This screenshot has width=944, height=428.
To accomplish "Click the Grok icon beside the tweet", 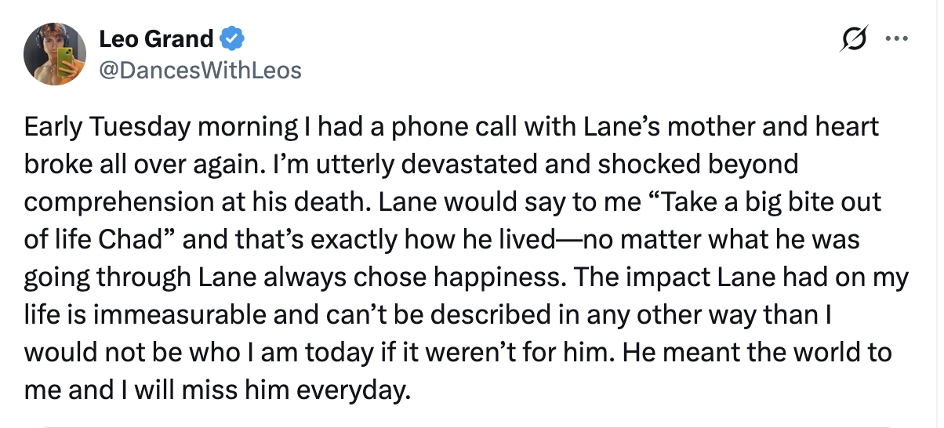I will 855,38.
